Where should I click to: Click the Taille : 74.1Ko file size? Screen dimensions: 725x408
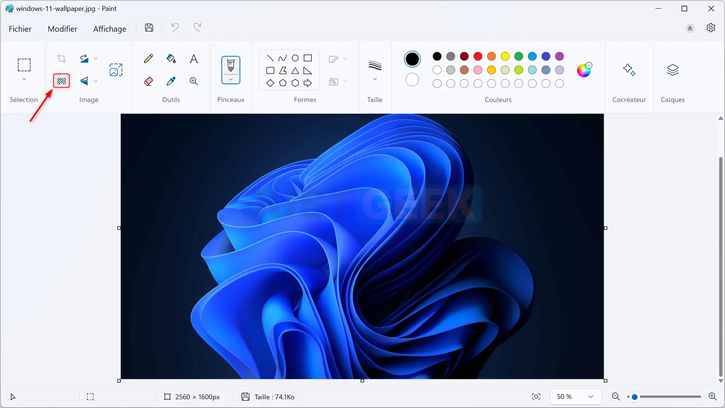pos(274,397)
